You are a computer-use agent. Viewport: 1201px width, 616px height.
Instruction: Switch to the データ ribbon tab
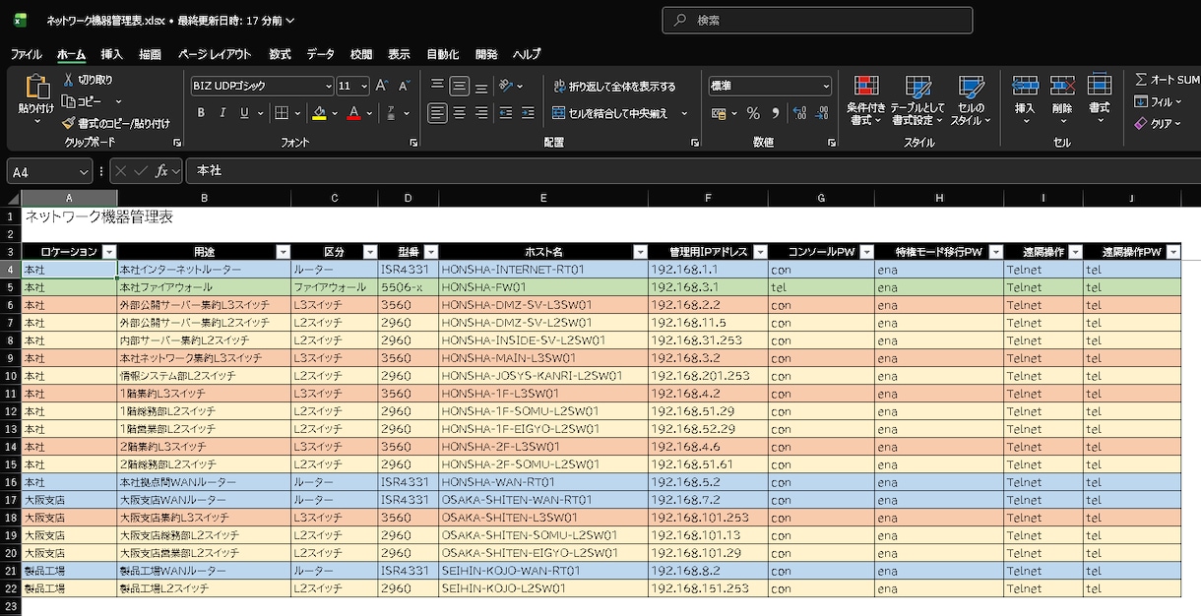pyautogui.click(x=320, y=54)
